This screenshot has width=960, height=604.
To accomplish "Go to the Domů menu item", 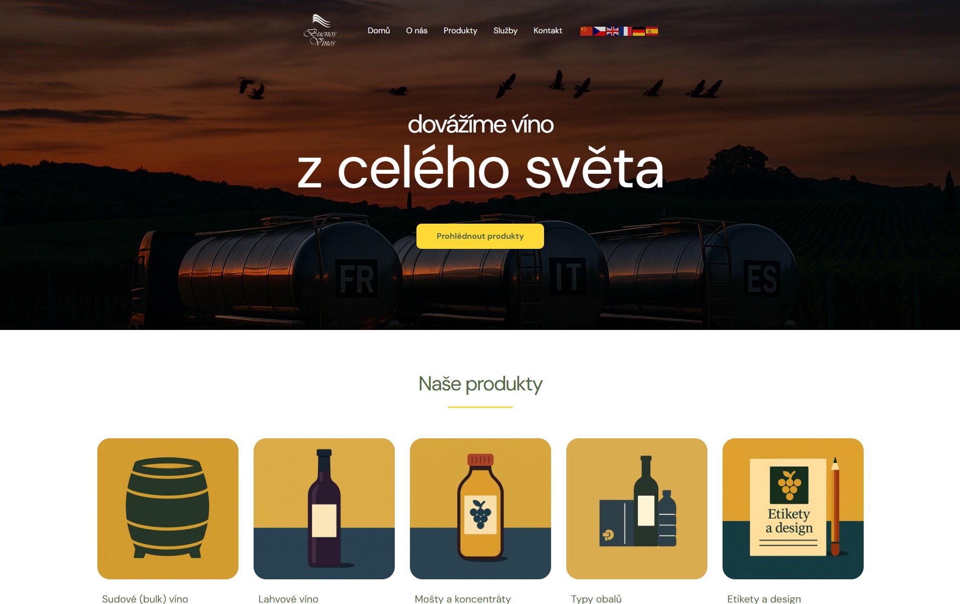I will (x=379, y=31).
